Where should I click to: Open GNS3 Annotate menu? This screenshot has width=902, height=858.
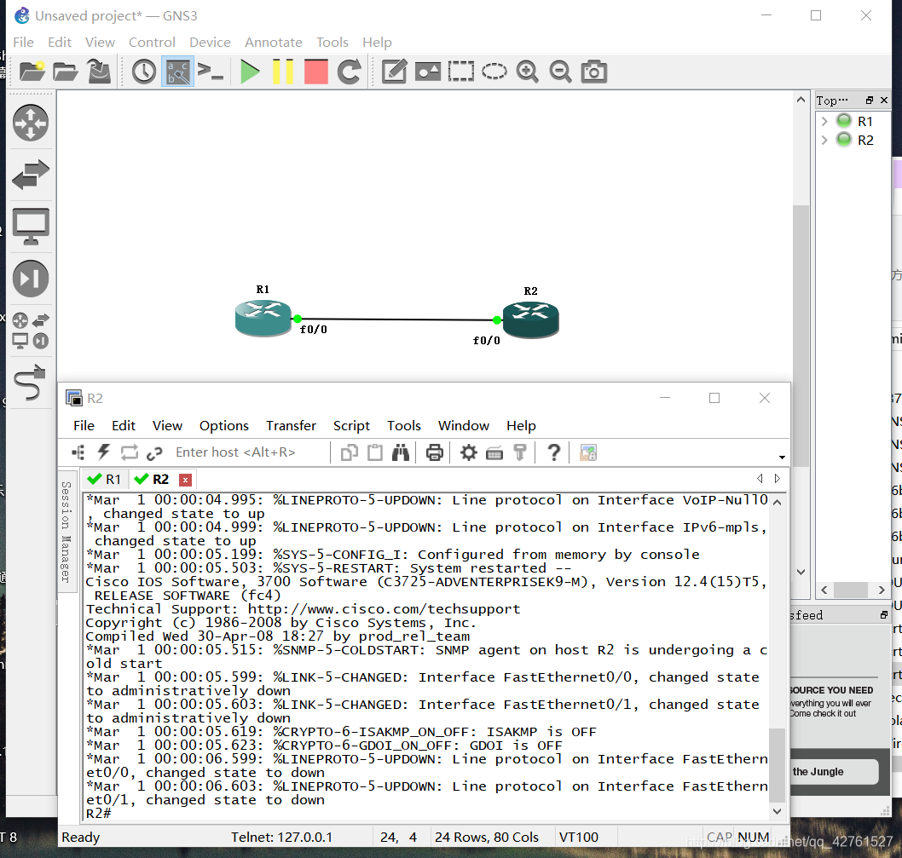click(x=274, y=43)
